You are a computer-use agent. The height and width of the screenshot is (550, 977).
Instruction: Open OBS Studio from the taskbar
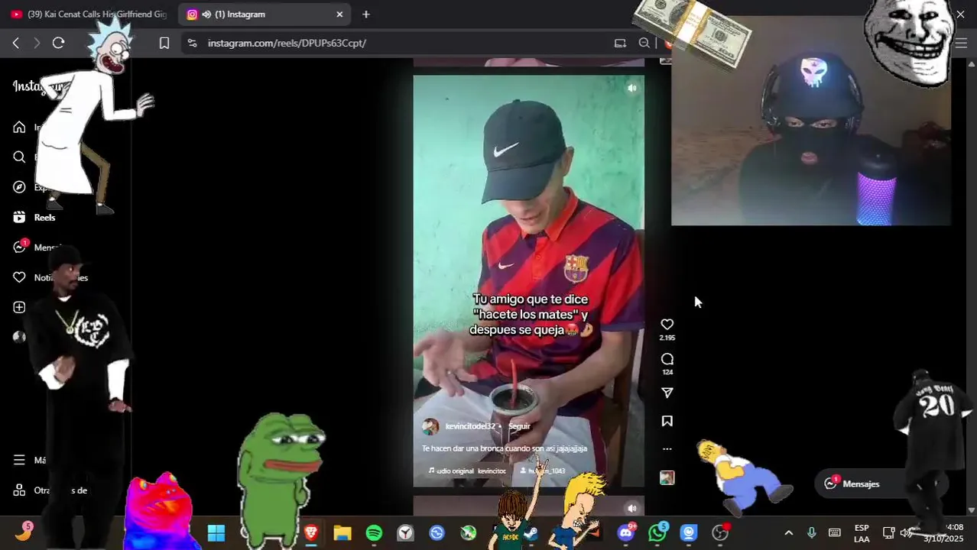tap(720, 532)
